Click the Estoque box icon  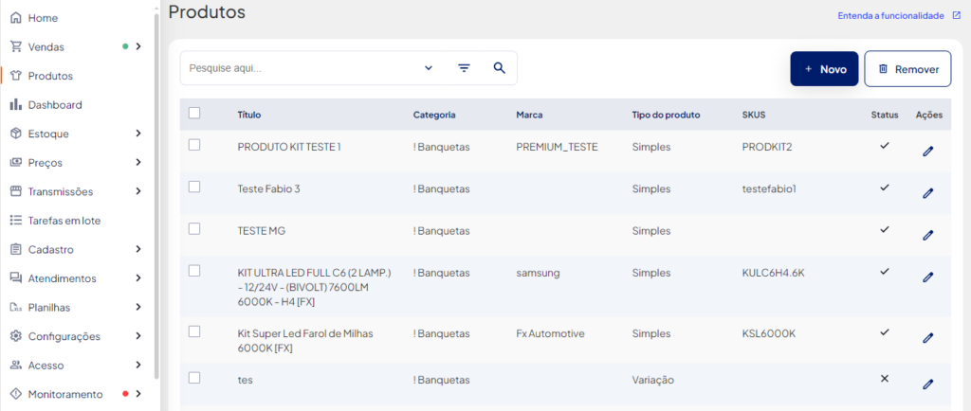pyautogui.click(x=16, y=134)
